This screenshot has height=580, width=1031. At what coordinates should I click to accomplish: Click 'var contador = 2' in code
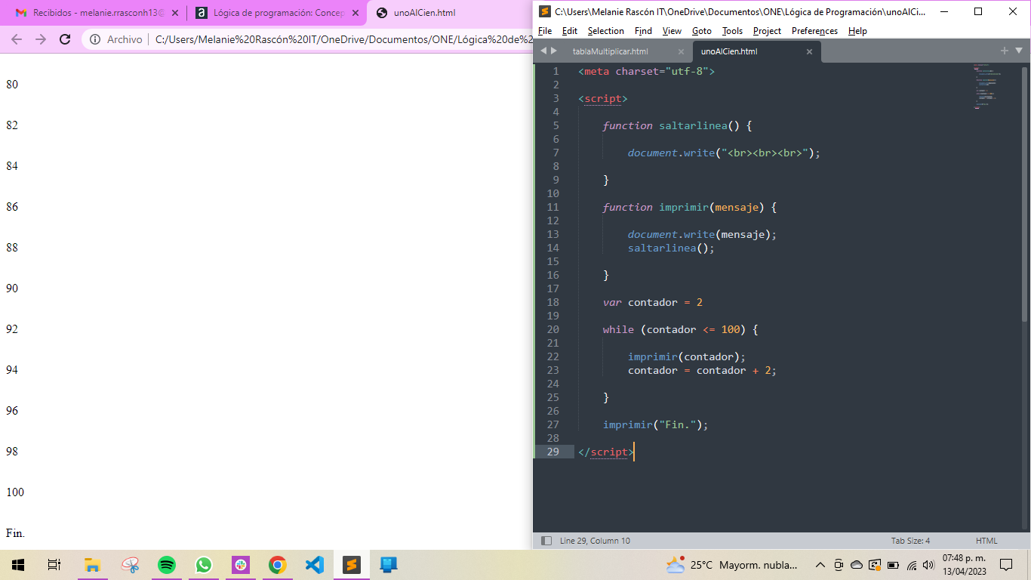(652, 302)
